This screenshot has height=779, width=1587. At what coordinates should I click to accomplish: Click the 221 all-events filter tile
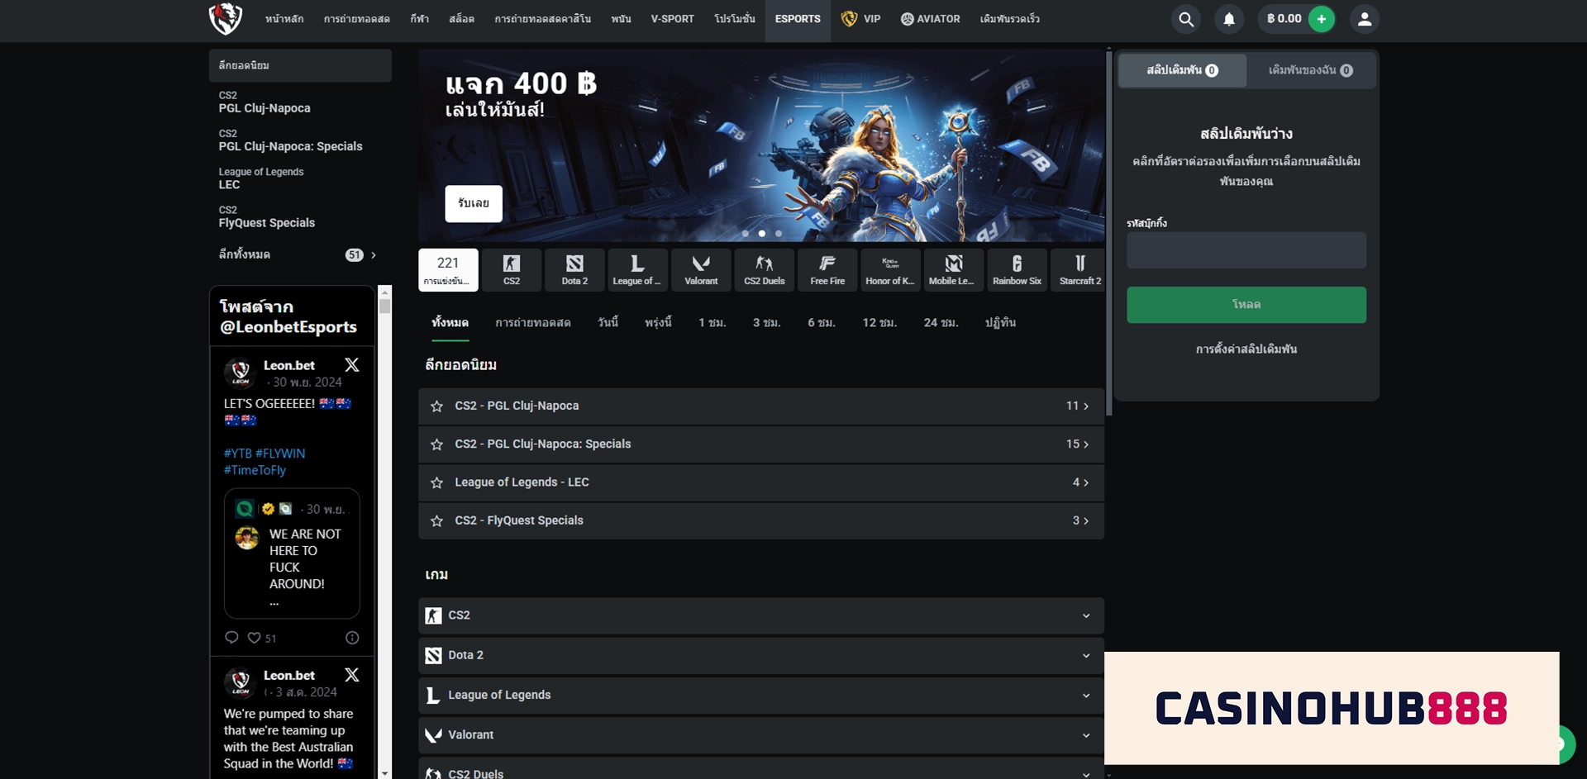[448, 269]
